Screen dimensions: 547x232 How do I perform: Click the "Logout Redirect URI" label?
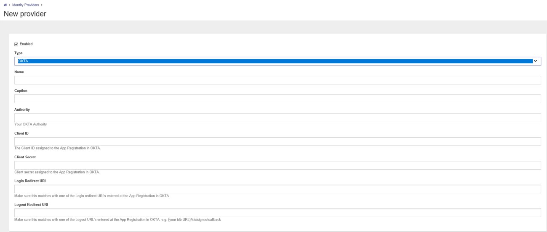point(31,205)
